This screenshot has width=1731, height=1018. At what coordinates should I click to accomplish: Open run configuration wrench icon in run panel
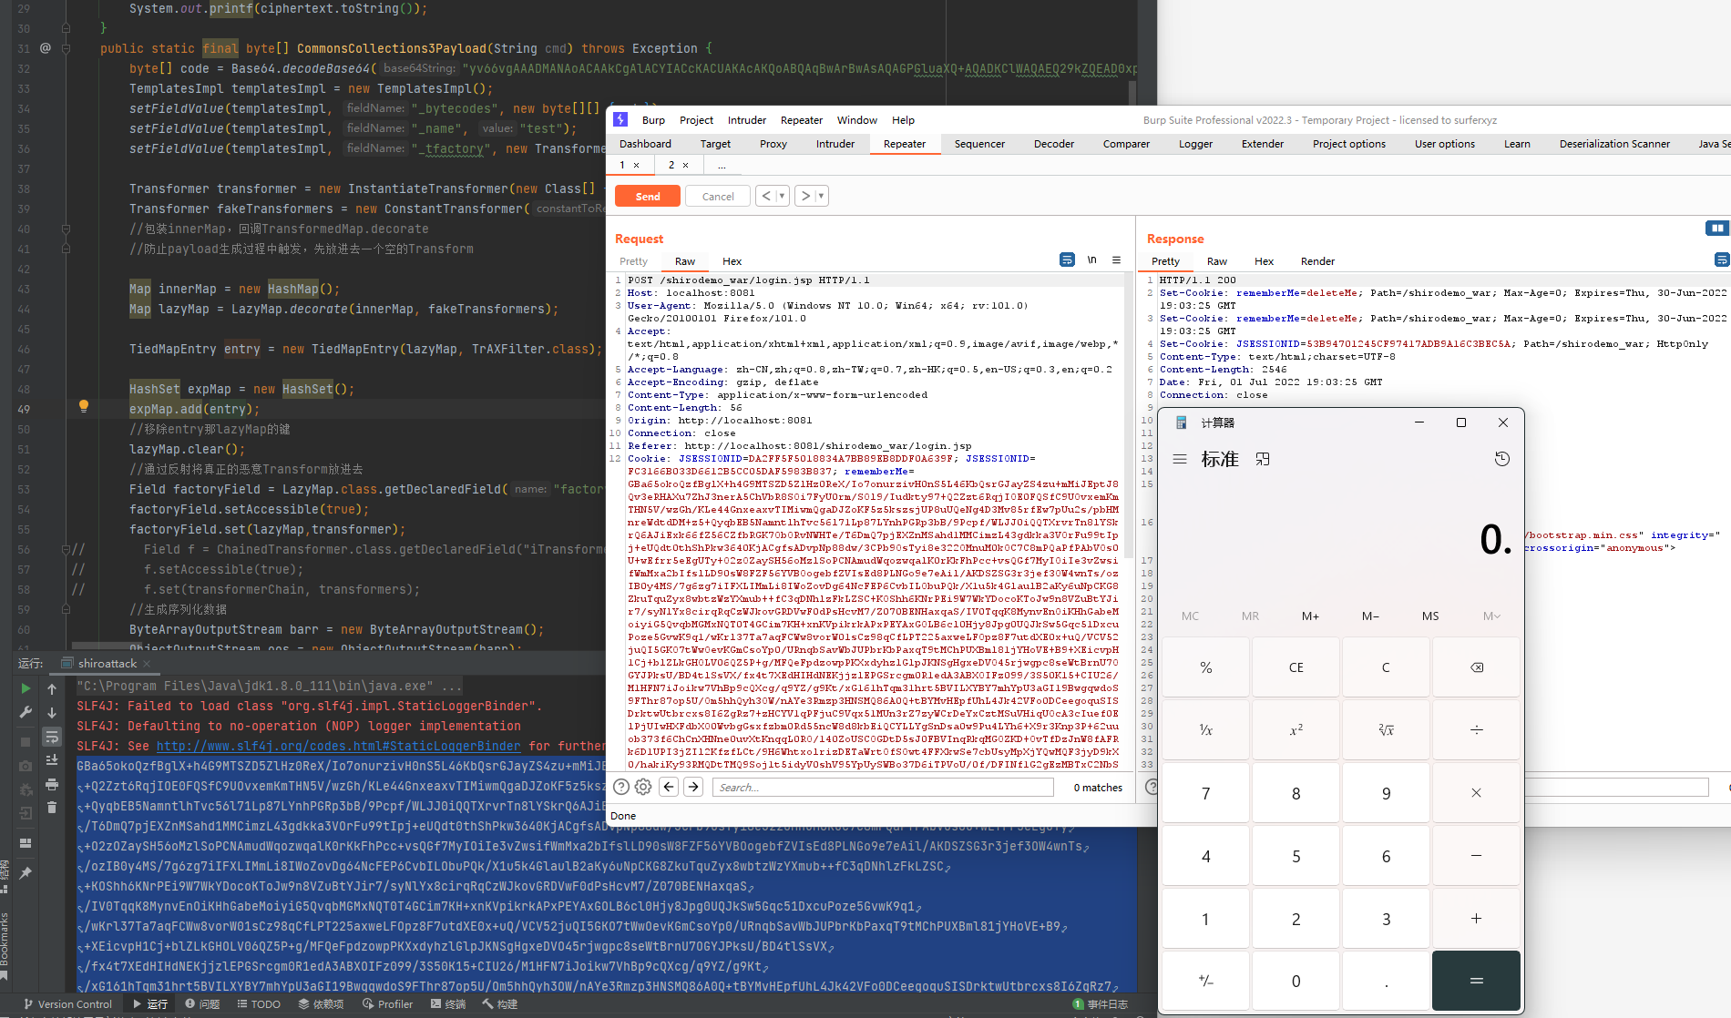point(26,712)
